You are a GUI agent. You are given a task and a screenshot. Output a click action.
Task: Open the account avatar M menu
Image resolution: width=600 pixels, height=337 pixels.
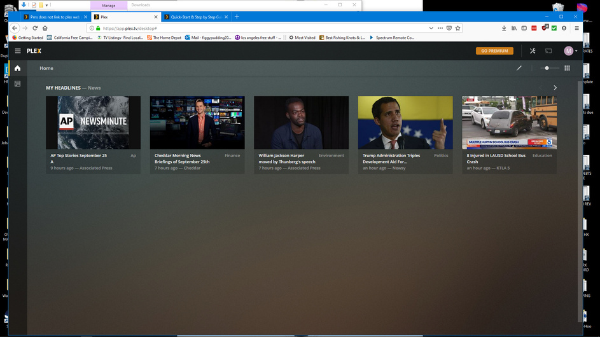[x=570, y=51]
